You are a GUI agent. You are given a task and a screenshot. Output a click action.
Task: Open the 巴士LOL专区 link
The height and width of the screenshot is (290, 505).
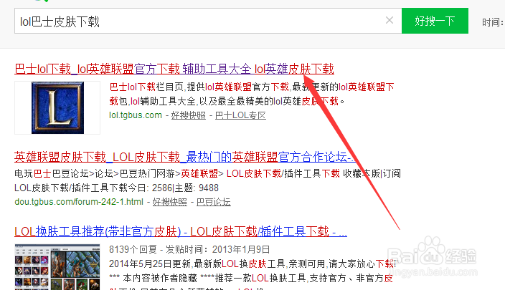click(240, 115)
